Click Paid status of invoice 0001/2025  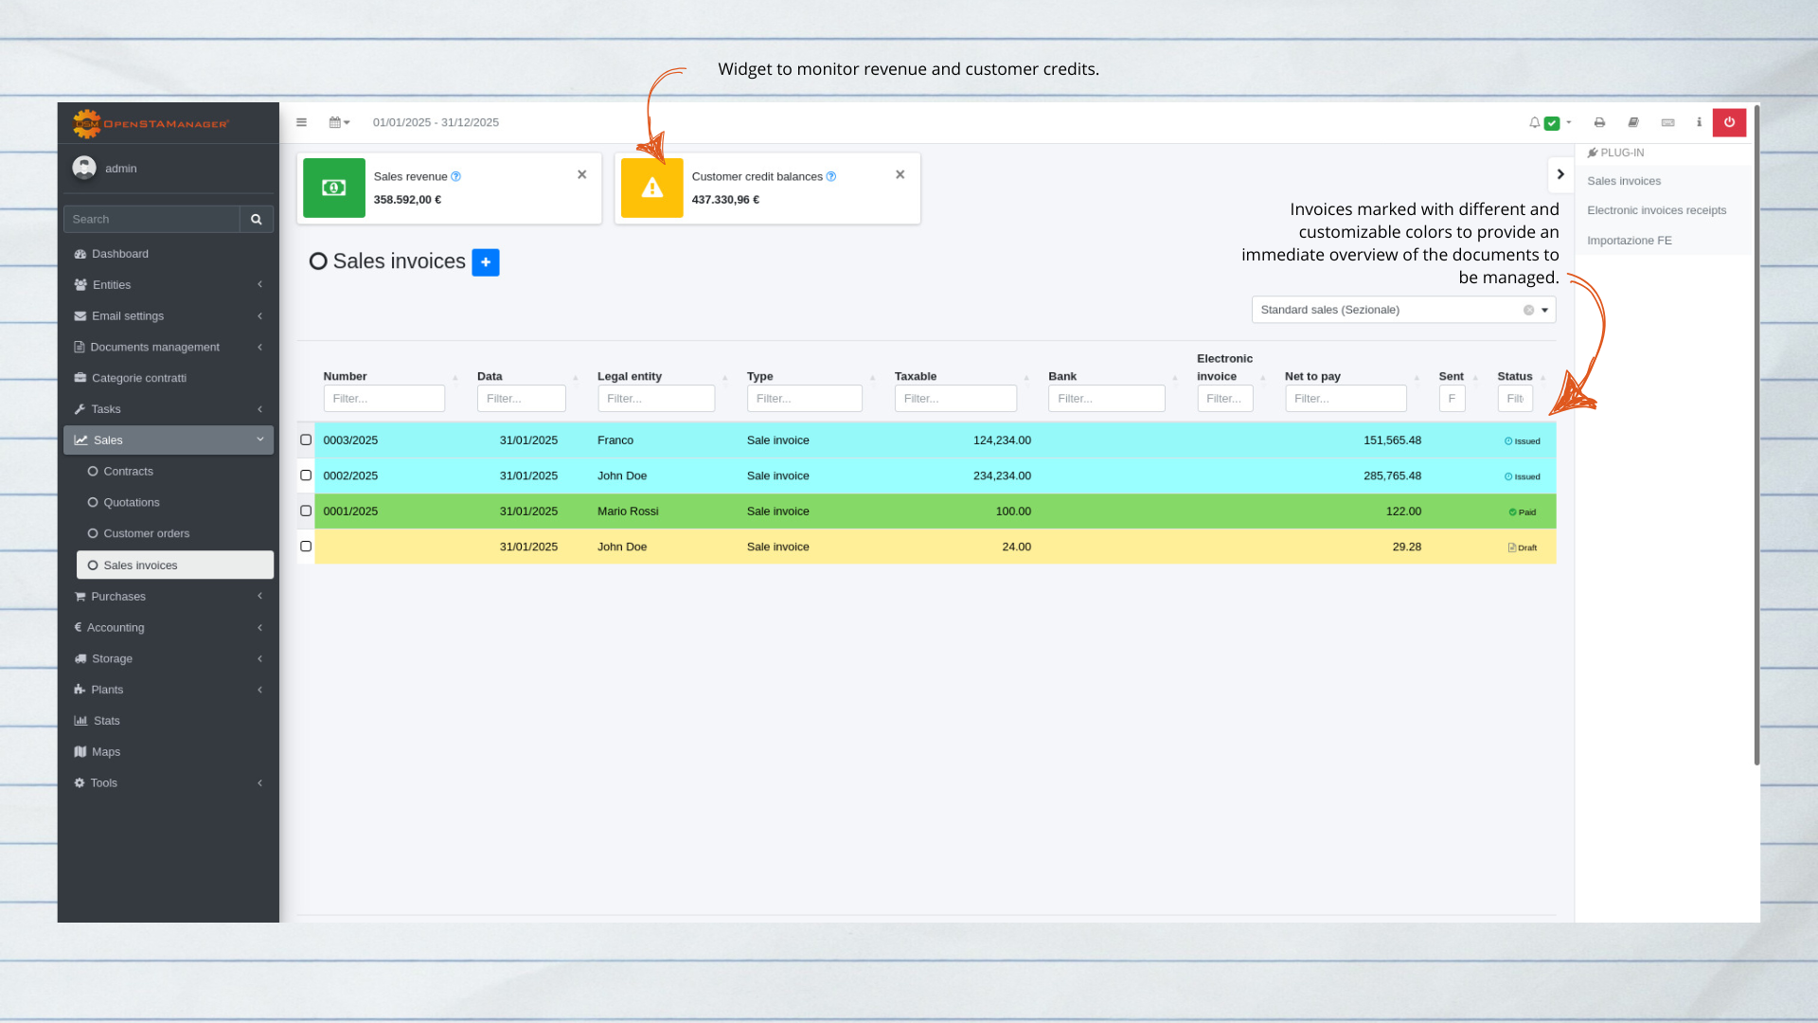pos(1523,512)
